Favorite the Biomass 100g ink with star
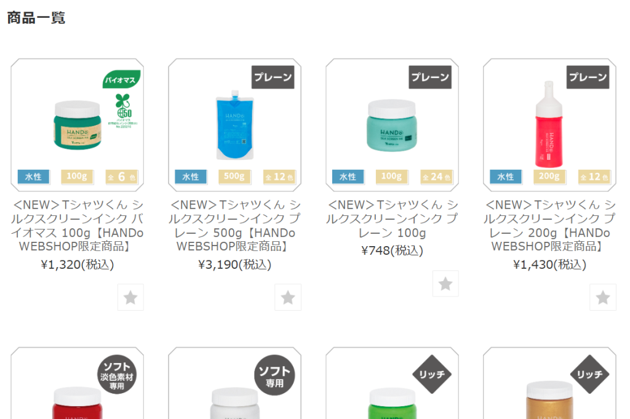 pos(130,297)
